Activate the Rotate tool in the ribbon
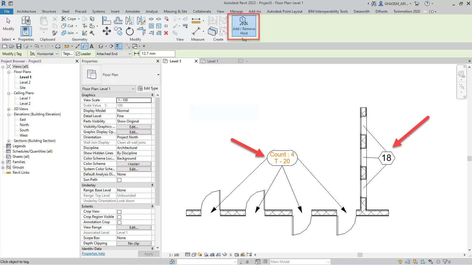The height and width of the screenshot is (265, 472). pyautogui.click(x=130, y=31)
